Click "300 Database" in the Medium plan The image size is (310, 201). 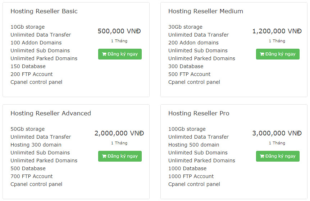tap(186, 66)
